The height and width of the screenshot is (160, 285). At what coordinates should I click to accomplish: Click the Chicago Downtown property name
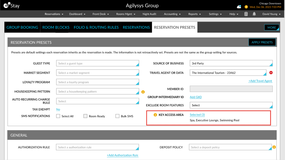[270, 3]
